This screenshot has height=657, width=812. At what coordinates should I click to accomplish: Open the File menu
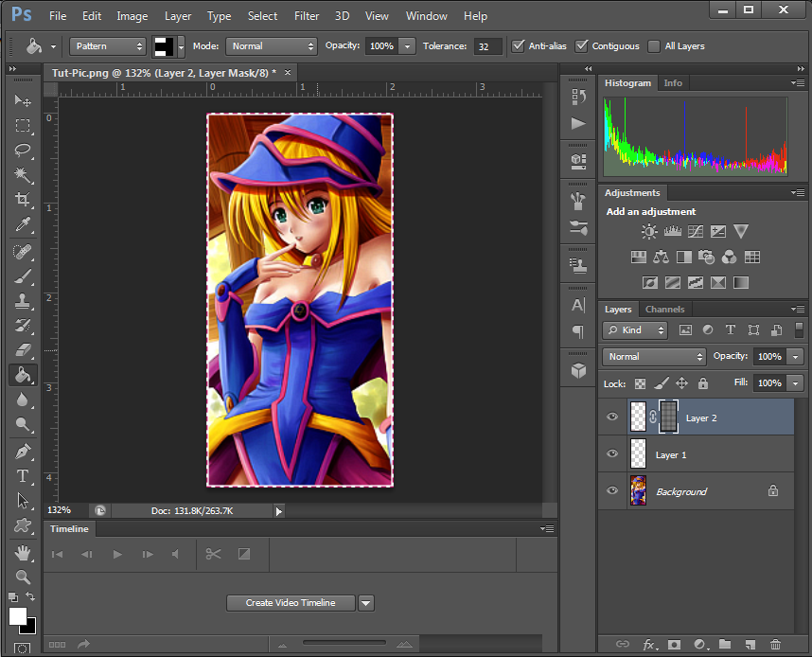point(58,16)
